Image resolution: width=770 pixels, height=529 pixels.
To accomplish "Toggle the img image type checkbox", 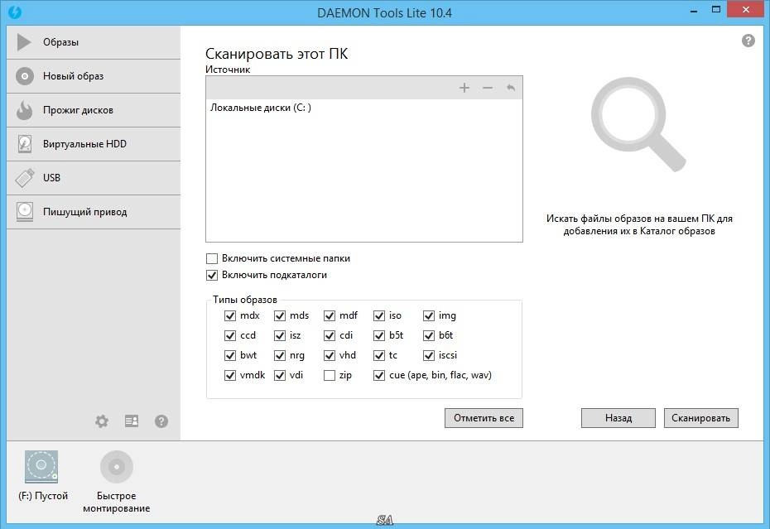I will tap(429, 315).
